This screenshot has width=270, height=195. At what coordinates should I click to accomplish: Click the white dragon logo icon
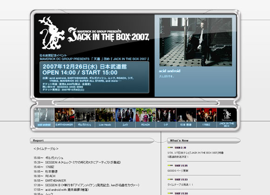point(51,33)
